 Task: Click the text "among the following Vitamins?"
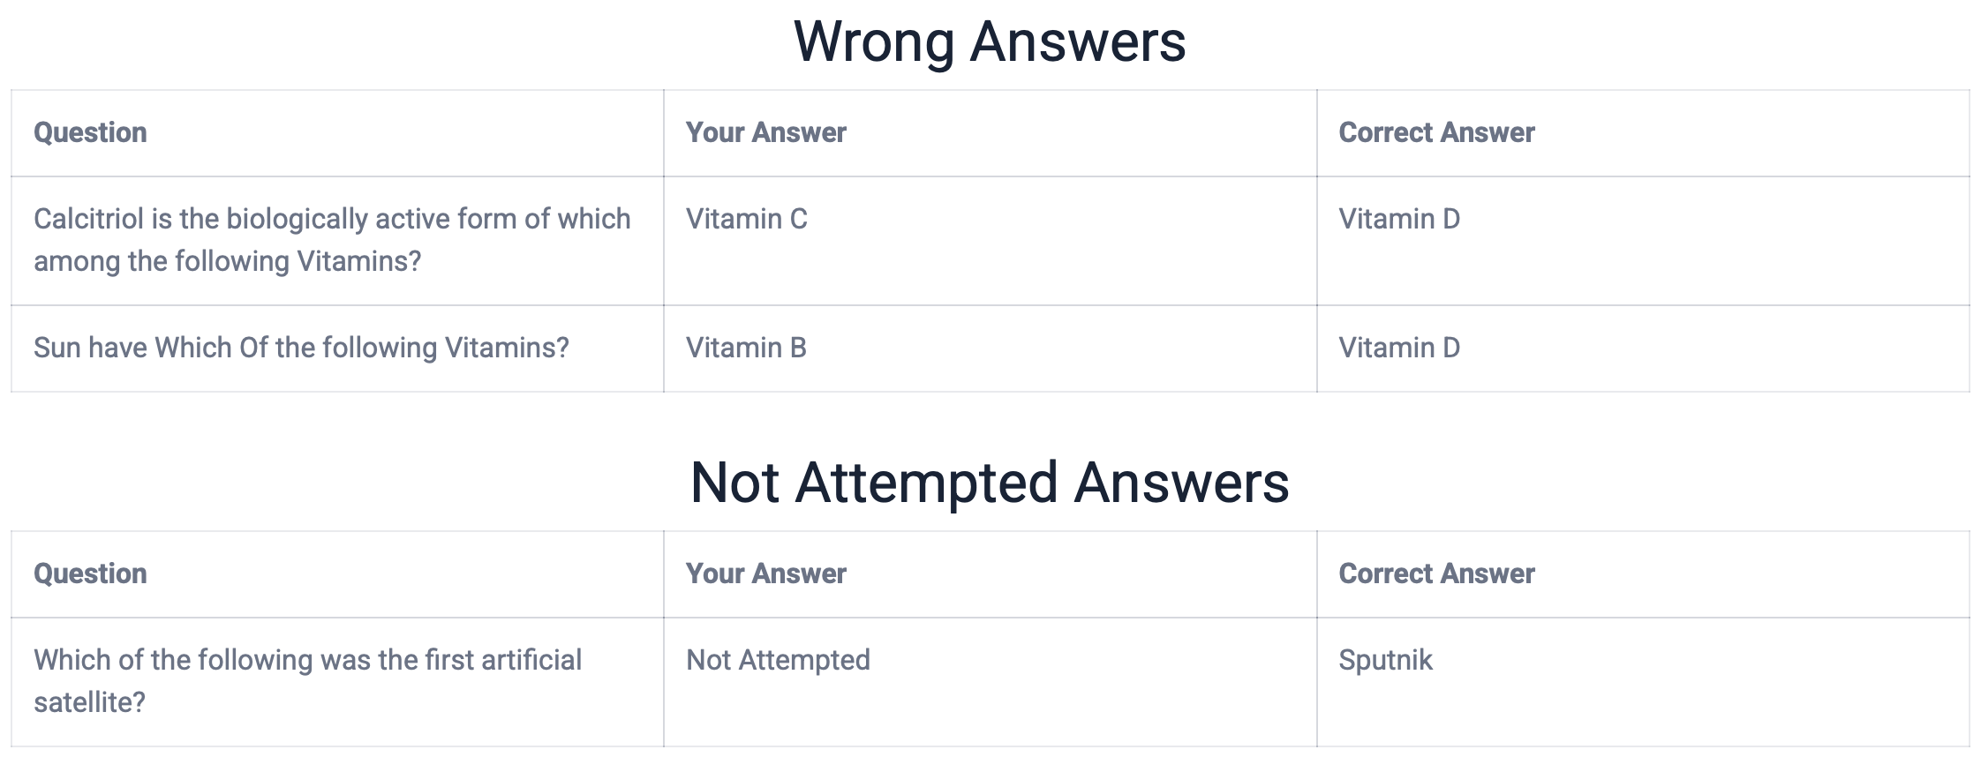coord(227,261)
